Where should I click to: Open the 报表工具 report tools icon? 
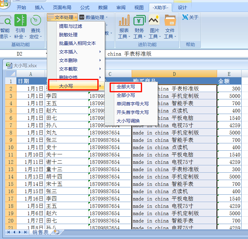click(x=124, y=27)
